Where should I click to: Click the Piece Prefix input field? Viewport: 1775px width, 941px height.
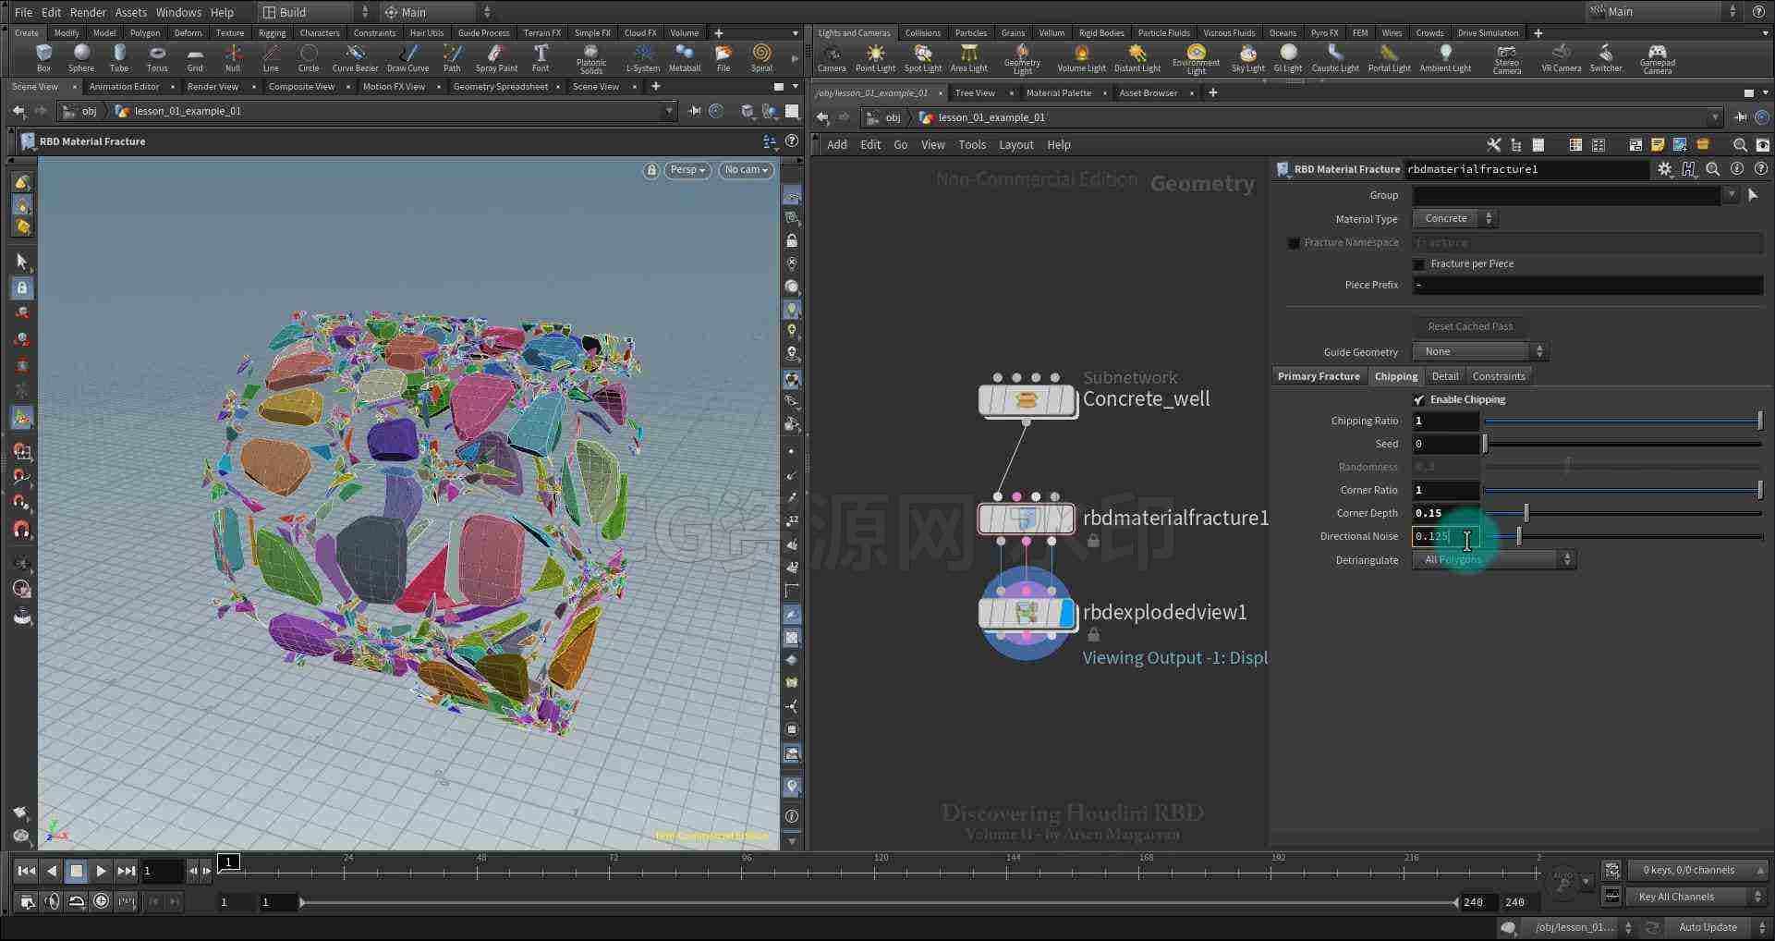coord(1587,286)
